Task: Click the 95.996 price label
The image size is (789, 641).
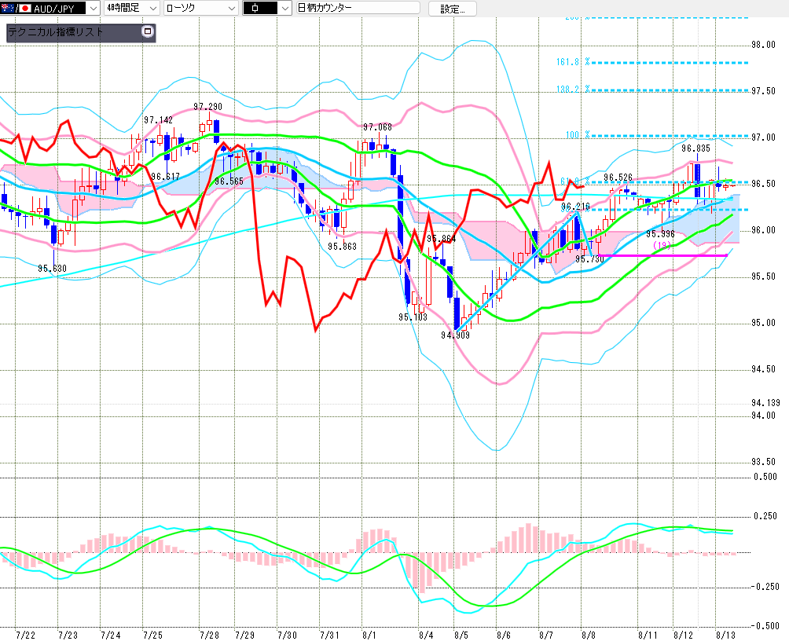Action: [x=660, y=234]
